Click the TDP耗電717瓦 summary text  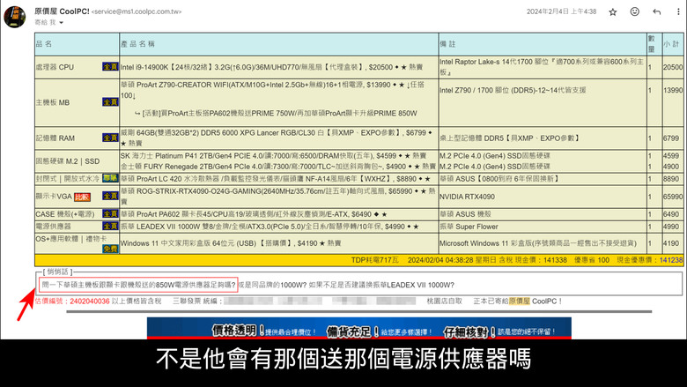[374, 260]
